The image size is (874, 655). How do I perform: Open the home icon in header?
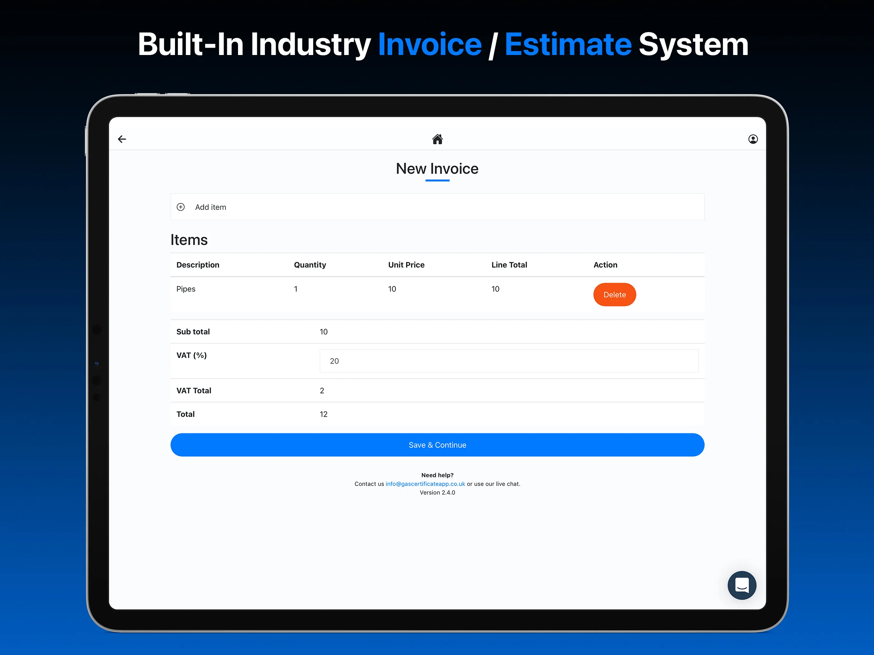437,139
